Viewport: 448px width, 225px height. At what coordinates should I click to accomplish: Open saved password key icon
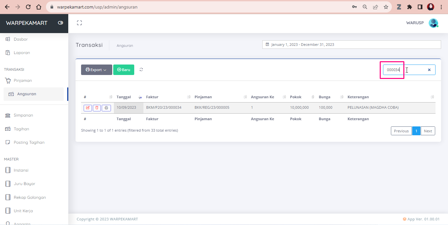[x=354, y=7]
